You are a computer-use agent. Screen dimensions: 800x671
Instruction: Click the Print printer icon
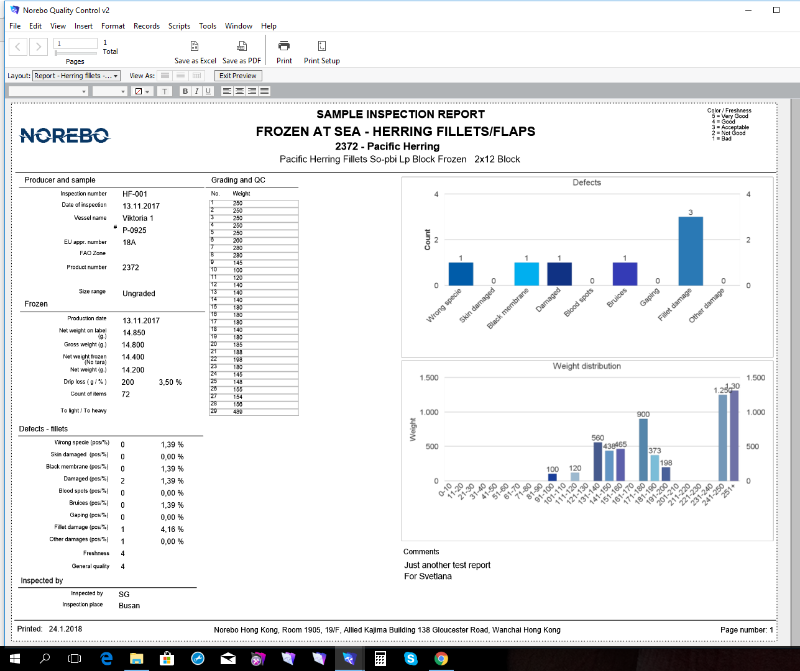click(284, 46)
